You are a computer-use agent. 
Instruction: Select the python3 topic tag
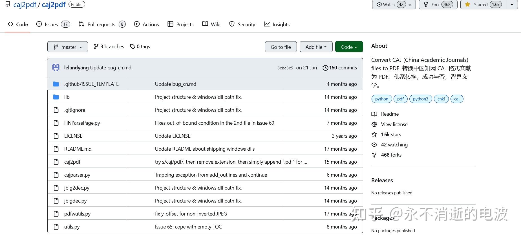[420, 99]
